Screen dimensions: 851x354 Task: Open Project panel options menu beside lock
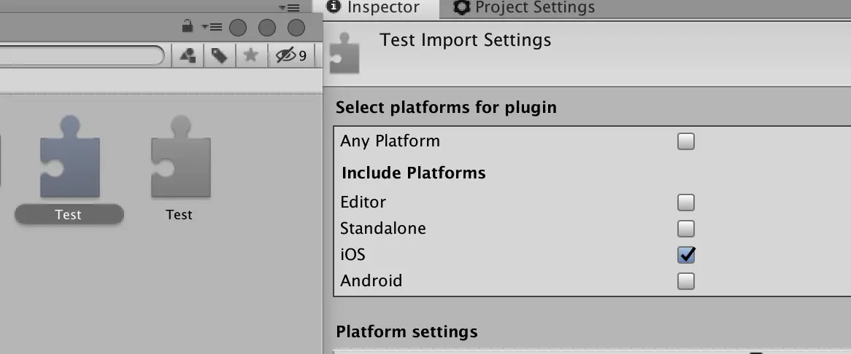coord(212,27)
